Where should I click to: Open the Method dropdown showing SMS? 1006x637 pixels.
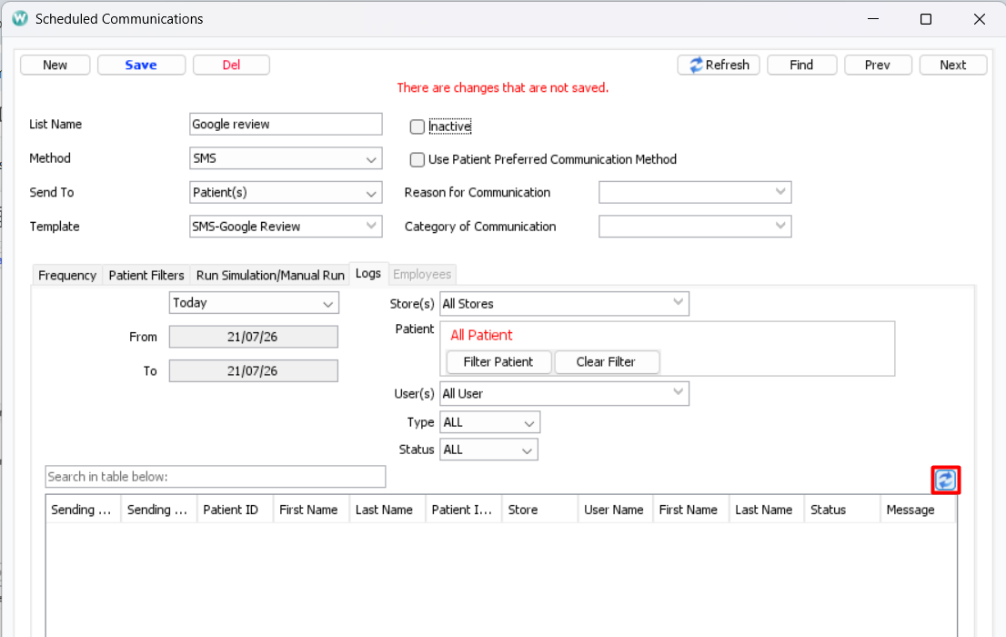(286, 158)
